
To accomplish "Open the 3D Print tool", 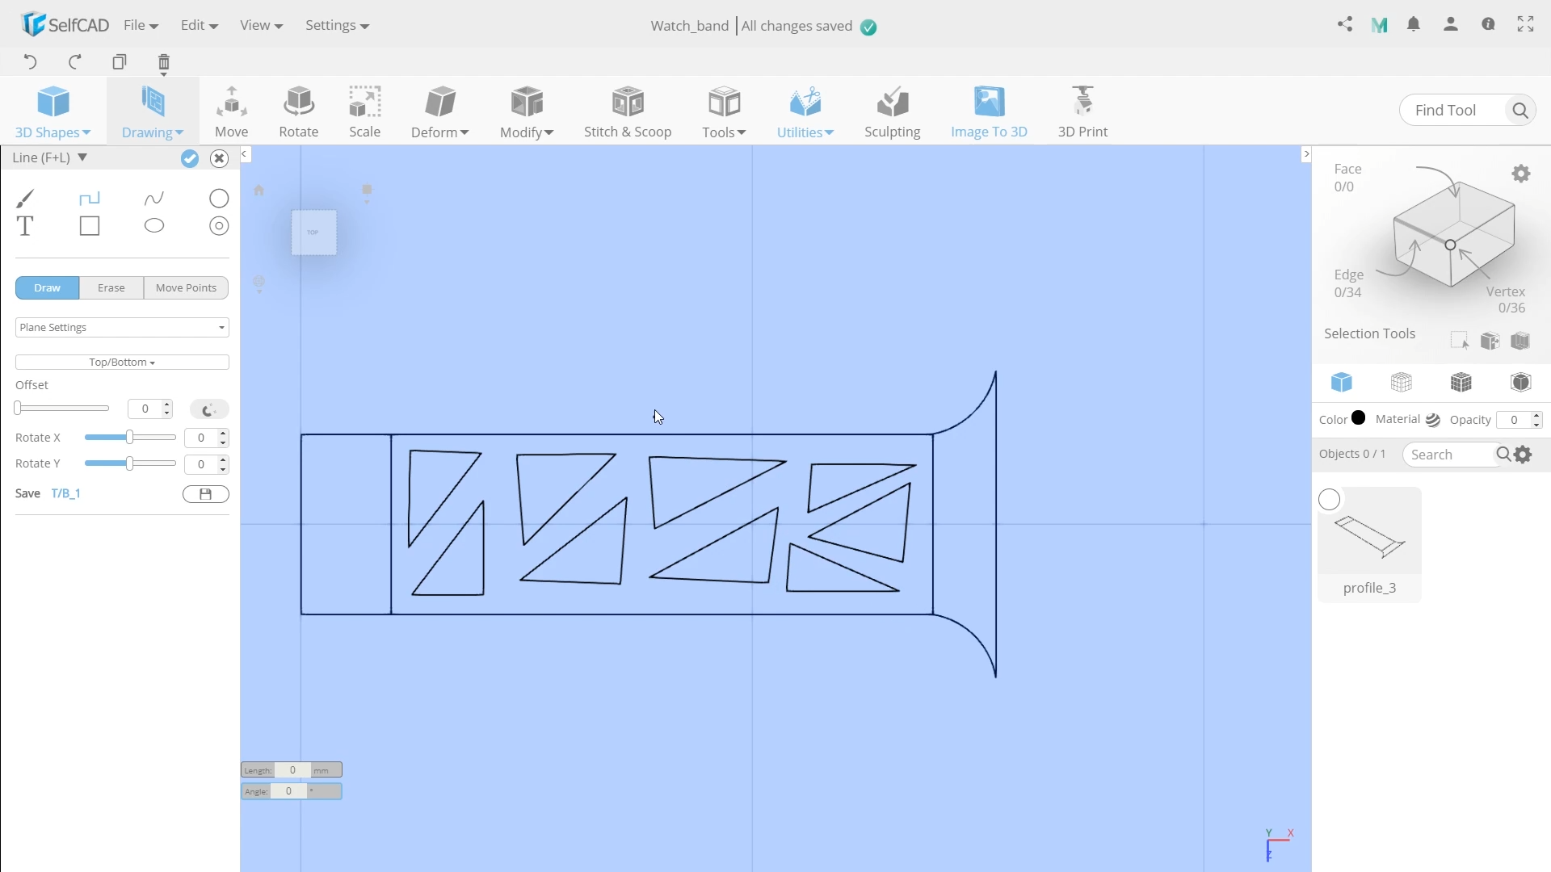I will pos(1082,111).
